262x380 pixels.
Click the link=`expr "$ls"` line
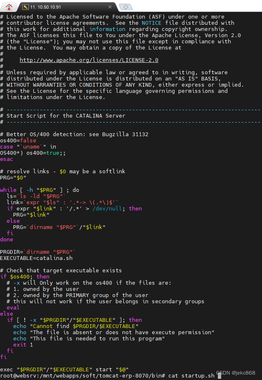63,202
